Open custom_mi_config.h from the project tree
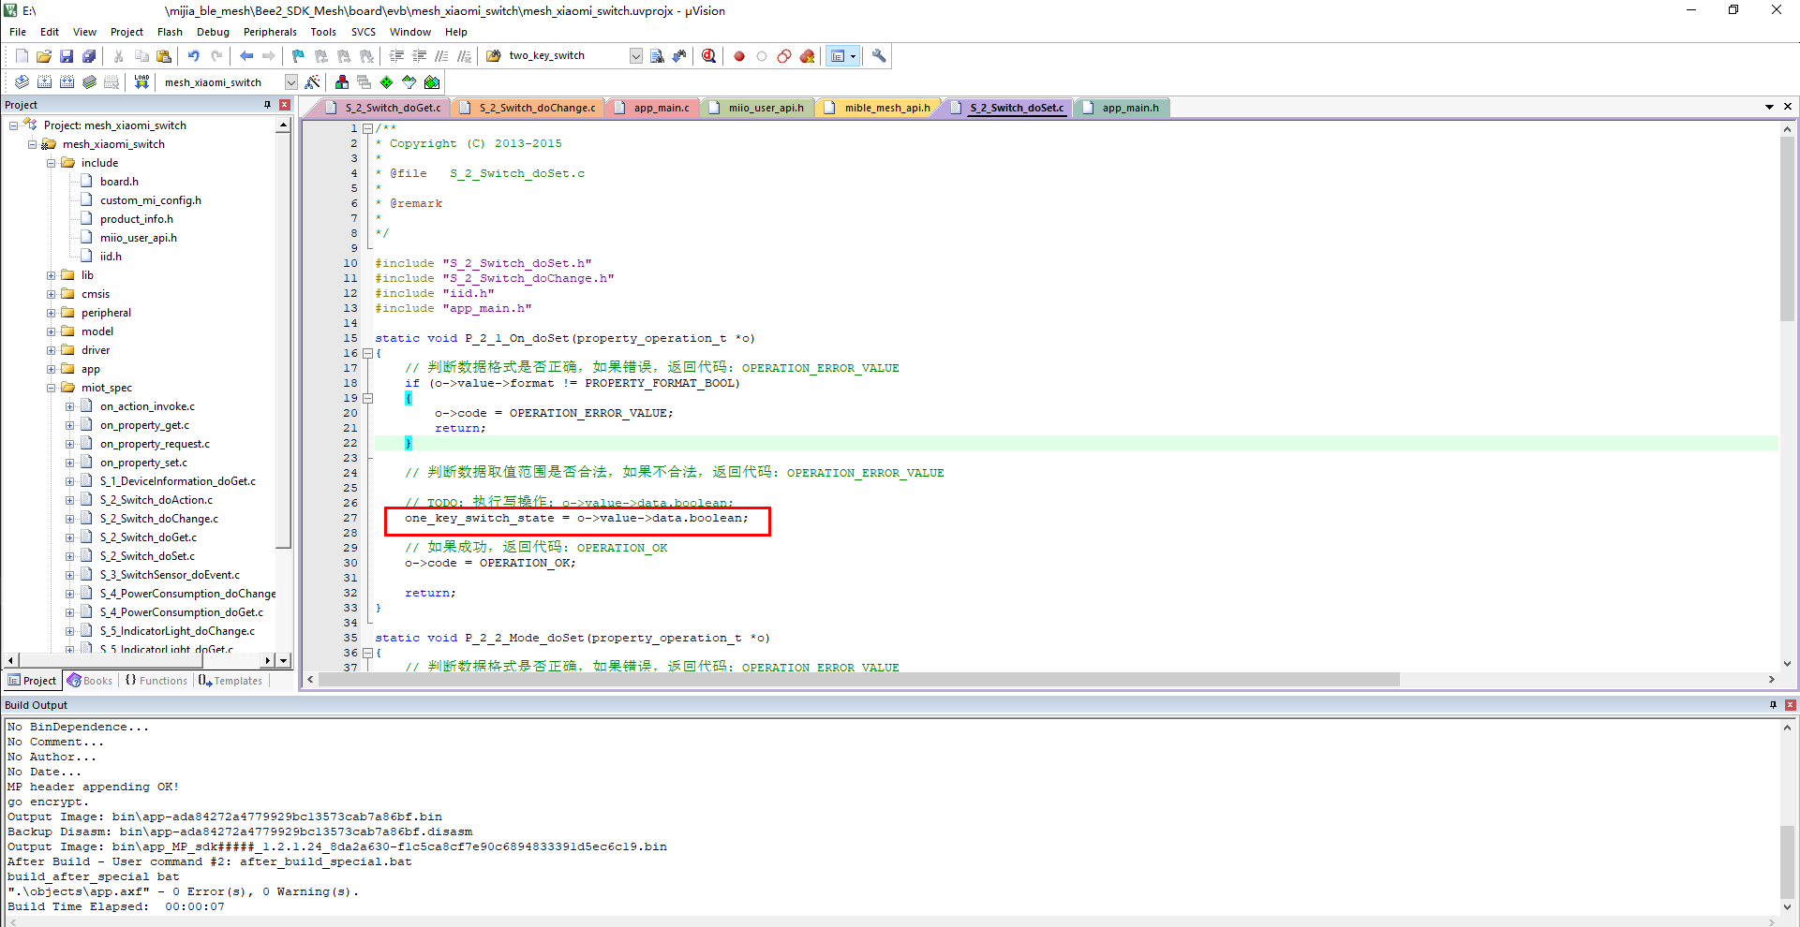Image resolution: width=1800 pixels, height=927 pixels. [x=150, y=200]
